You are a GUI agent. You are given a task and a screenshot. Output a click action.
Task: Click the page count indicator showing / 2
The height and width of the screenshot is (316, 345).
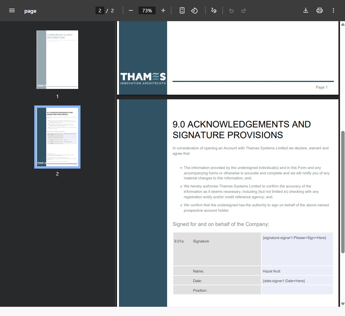[110, 10]
